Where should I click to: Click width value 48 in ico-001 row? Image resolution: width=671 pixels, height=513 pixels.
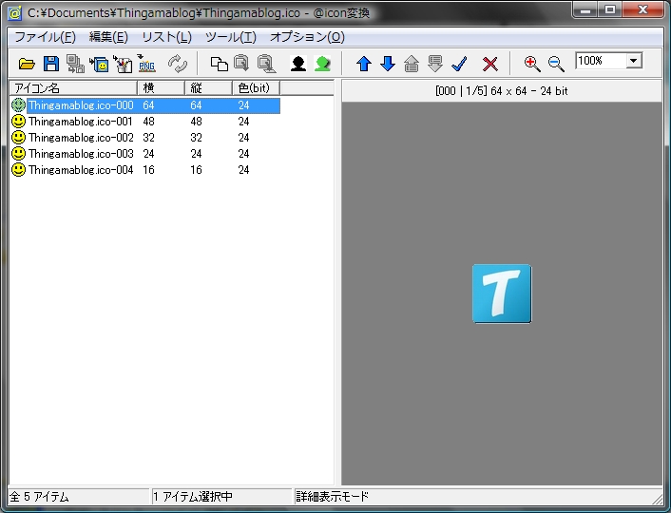coord(148,122)
